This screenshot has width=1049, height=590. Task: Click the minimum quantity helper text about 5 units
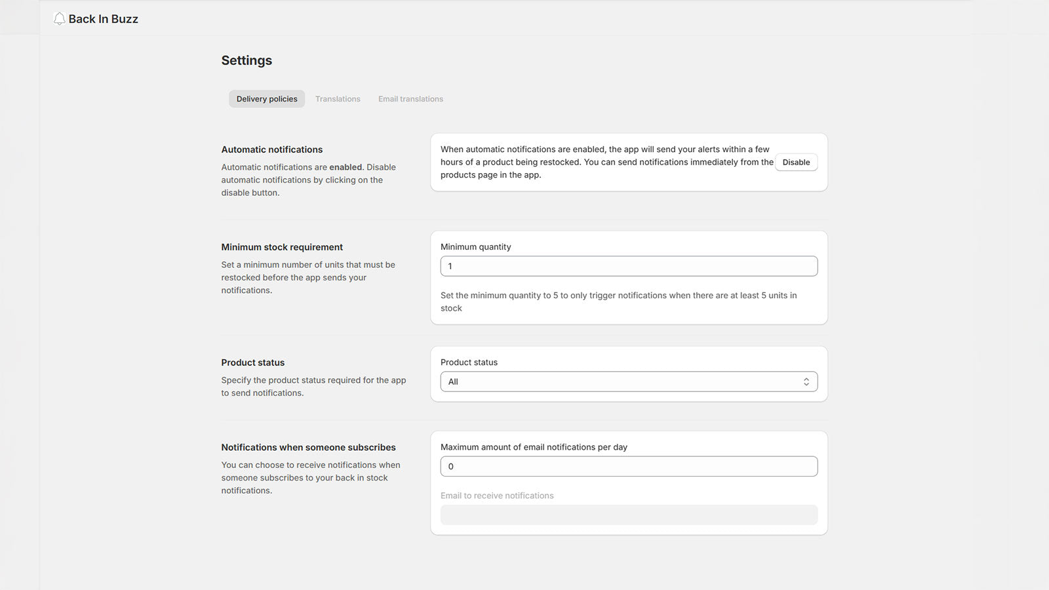point(618,296)
